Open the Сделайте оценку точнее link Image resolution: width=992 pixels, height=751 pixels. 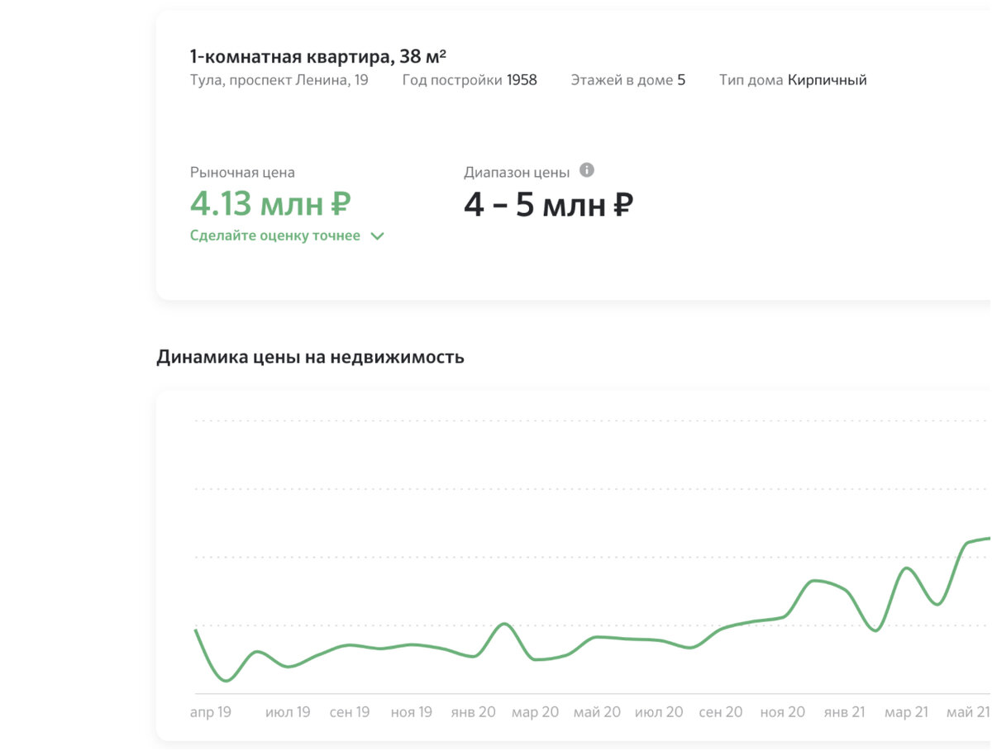pyautogui.click(x=275, y=235)
